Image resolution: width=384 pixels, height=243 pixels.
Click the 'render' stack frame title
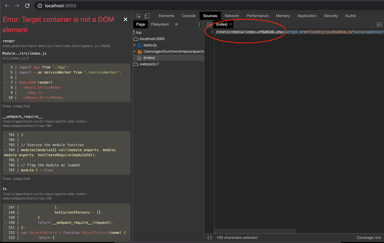9,41
